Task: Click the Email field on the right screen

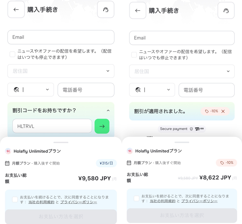Action: tap(182, 38)
